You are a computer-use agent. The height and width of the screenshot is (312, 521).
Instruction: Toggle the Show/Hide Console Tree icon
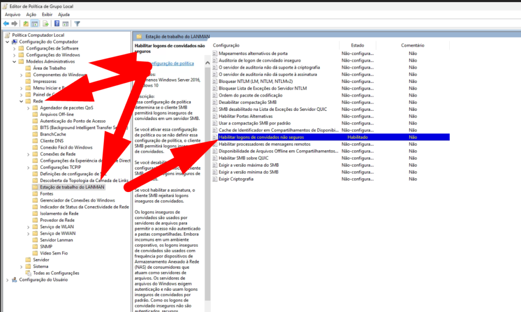coord(35,23)
